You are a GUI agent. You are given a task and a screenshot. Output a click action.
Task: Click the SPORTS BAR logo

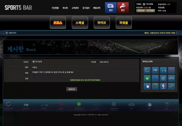tap(18, 8)
